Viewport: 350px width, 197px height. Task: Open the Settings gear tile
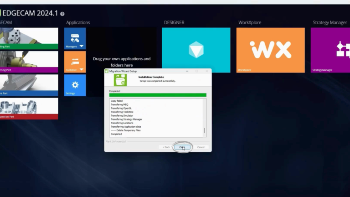(75, 85)
